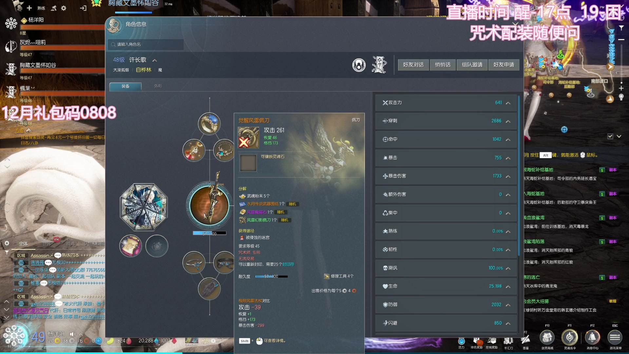Click the empty slot beside the scroll item
Image resolution: width=629 pixels, height=354 pixels.
157,246
